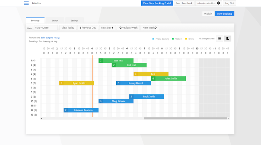The height and width of the screenshot is (145, 261).
Task: Click View Your Booking Portal
Action: [157, 3]
